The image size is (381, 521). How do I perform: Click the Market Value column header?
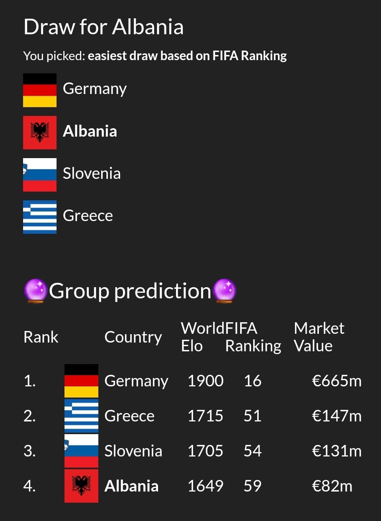[319, 337]
